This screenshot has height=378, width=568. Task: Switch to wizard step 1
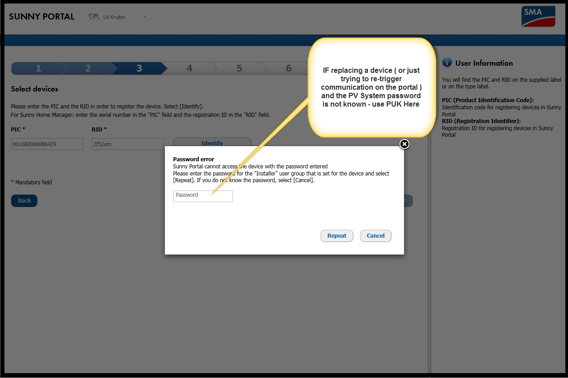pyautogui.click(x=38, y=68)
